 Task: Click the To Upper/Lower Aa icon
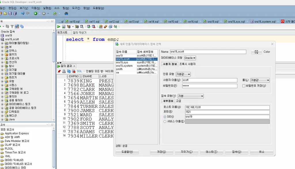[x=115, y=27]
